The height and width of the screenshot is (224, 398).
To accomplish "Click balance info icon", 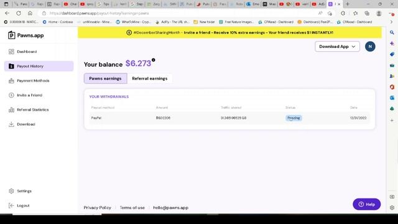I will point(154,60).
